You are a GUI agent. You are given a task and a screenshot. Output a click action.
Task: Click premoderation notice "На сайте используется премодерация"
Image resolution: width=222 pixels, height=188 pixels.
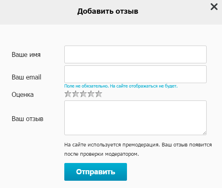click(112, 145)
